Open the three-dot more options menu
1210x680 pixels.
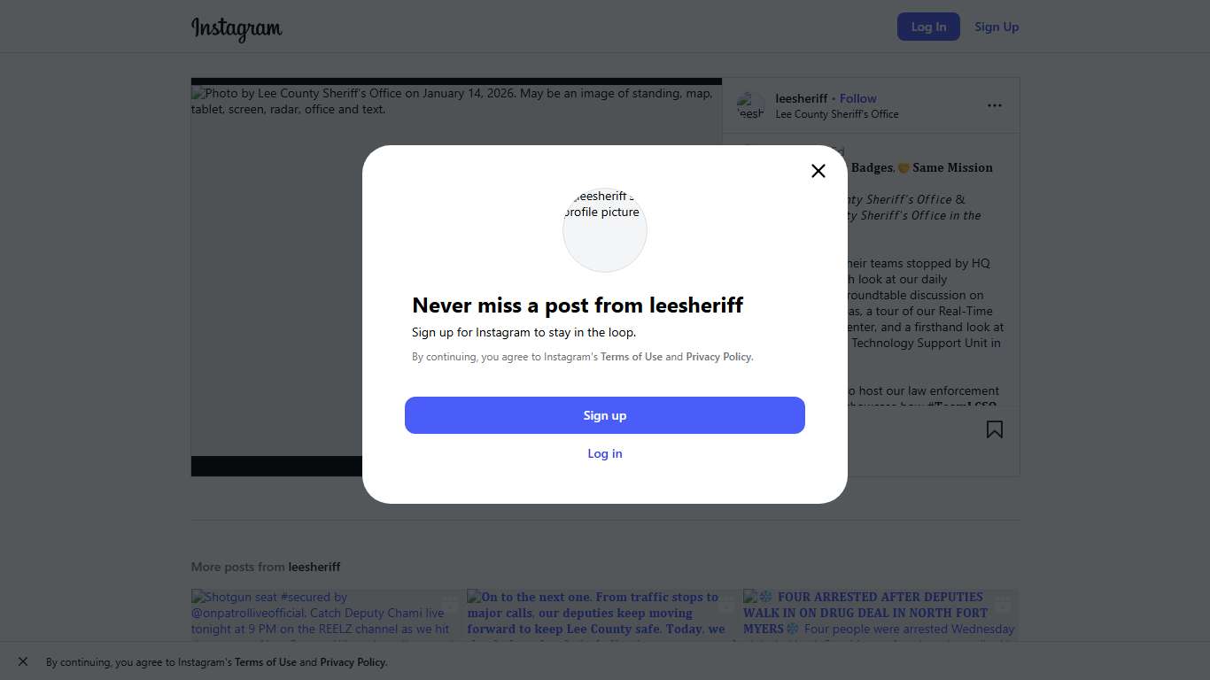tap(995, 105)
